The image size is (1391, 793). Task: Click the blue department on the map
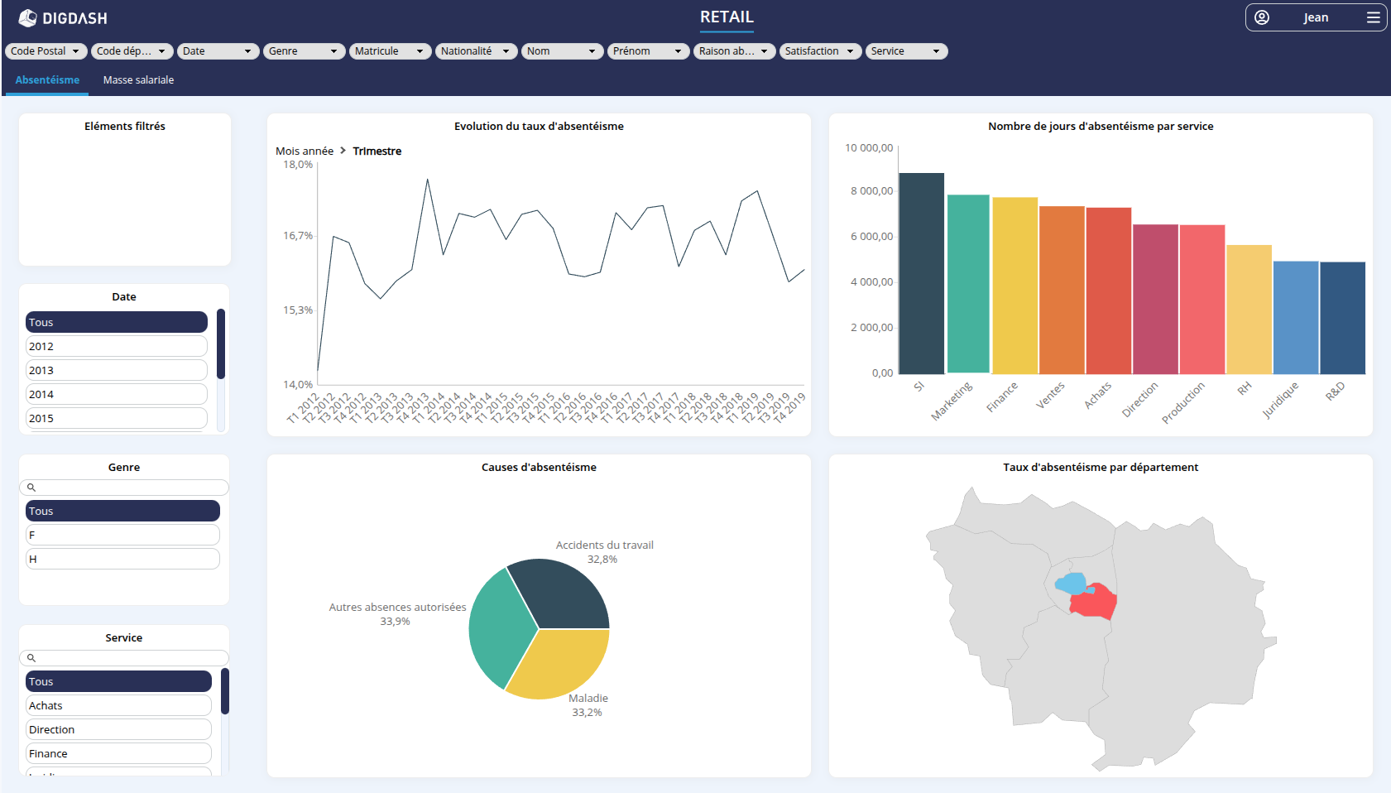(x=1072, y=584)
